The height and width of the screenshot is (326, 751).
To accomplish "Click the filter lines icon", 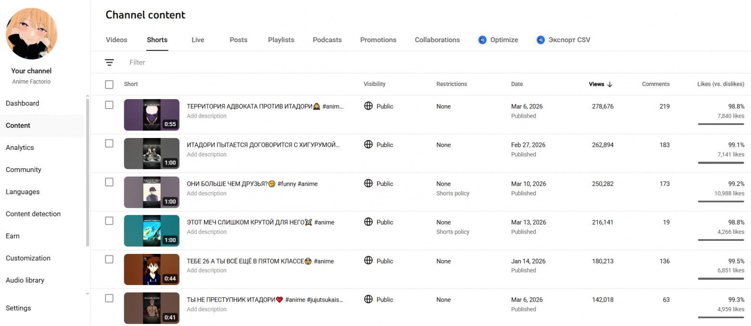I will tap(110, 63).
